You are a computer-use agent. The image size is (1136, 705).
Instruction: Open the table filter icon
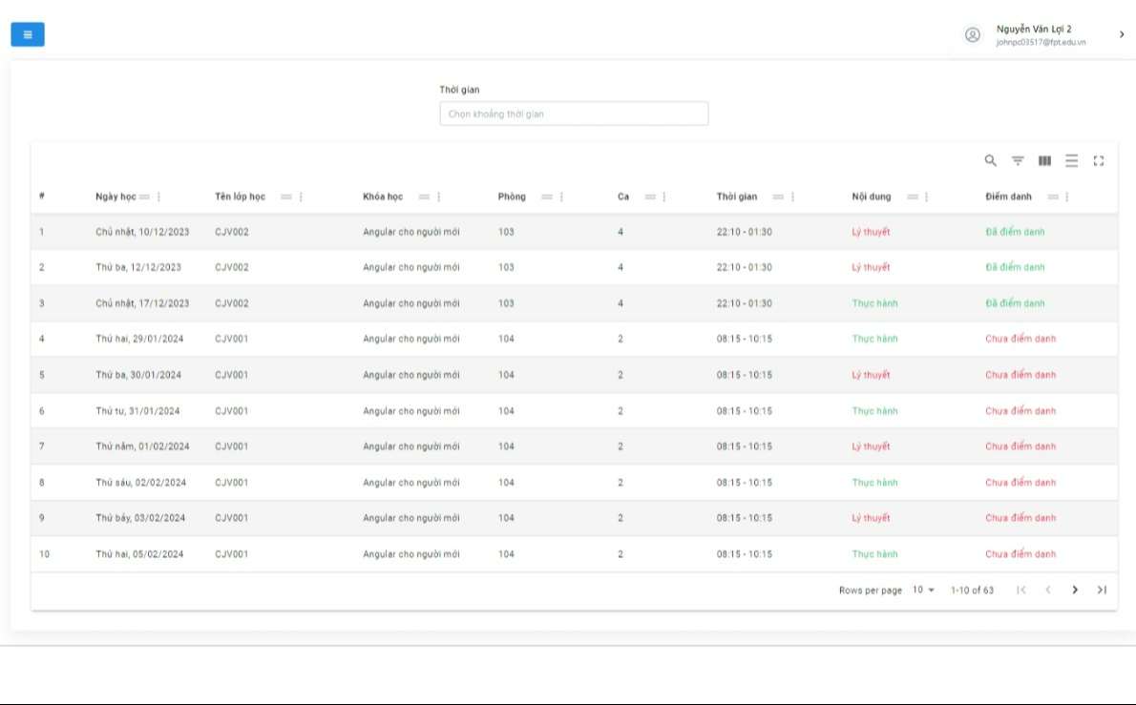(x=1018, y=160)
